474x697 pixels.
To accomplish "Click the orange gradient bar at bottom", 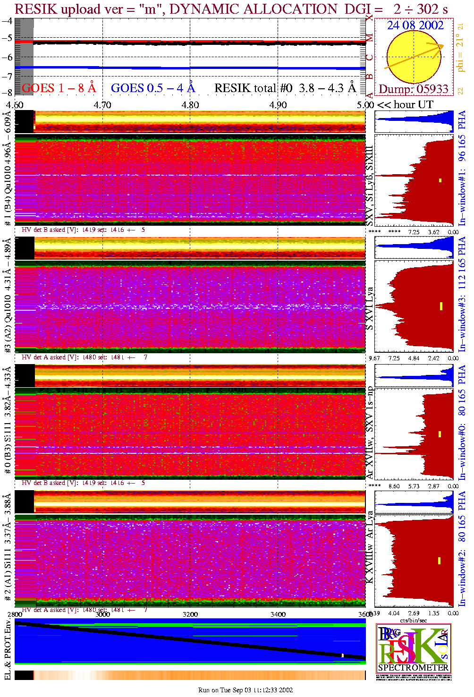I will click(x=198, y=675).
